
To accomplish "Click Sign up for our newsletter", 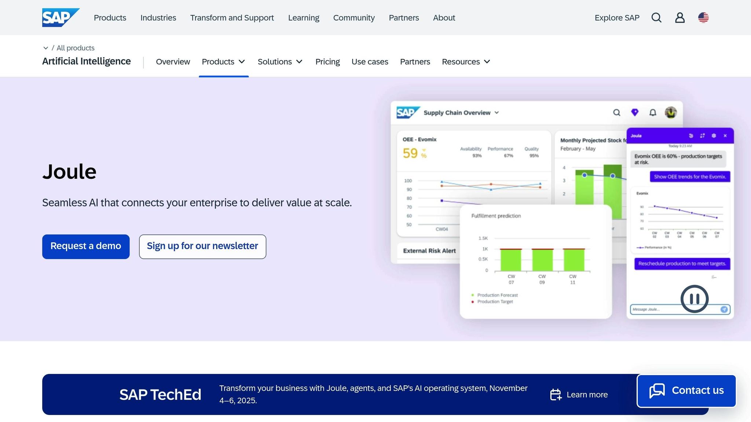I will pyautogui.click(x=202, y=247).
